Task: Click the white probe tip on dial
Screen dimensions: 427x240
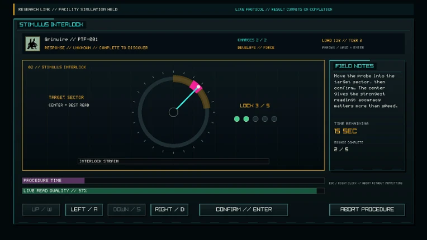Action: coord(198,87)
